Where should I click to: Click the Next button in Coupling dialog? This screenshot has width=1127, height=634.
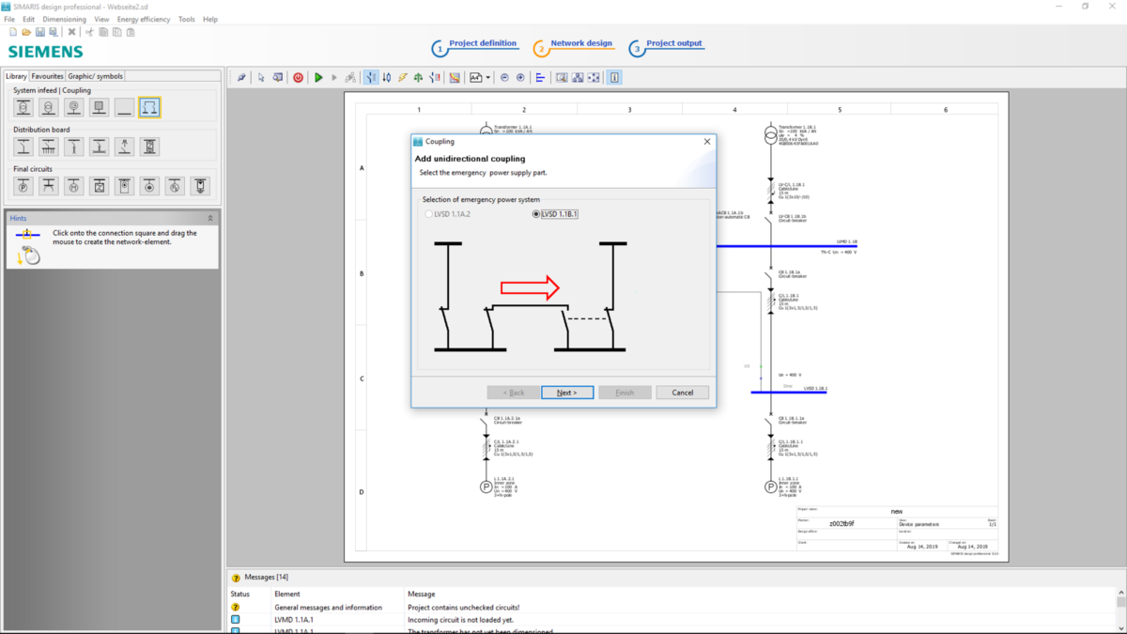coord(567,393)
